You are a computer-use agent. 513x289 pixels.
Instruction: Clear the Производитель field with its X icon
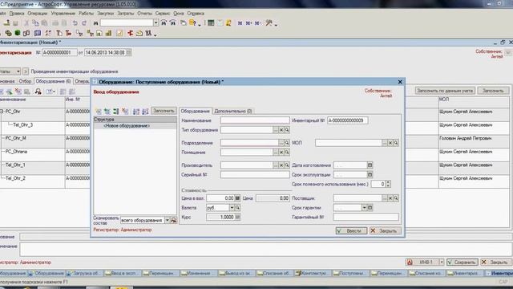tap(281, 165)
